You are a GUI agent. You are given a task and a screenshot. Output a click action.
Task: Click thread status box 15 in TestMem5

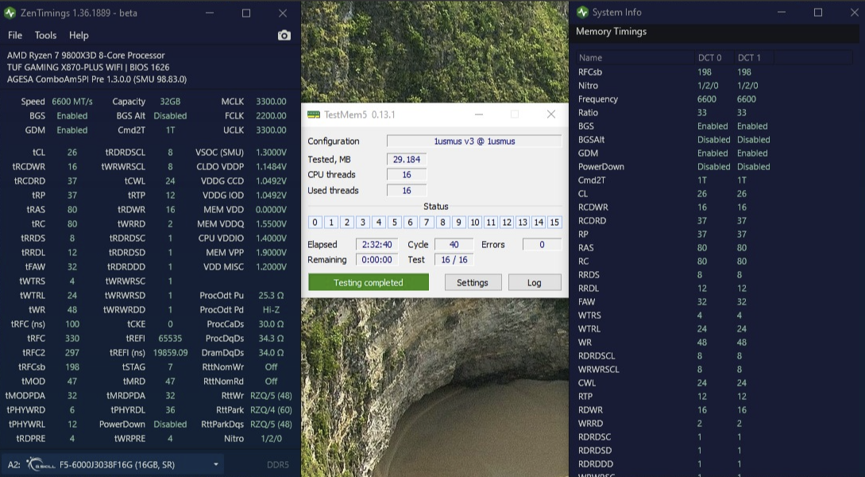[554, 222]
